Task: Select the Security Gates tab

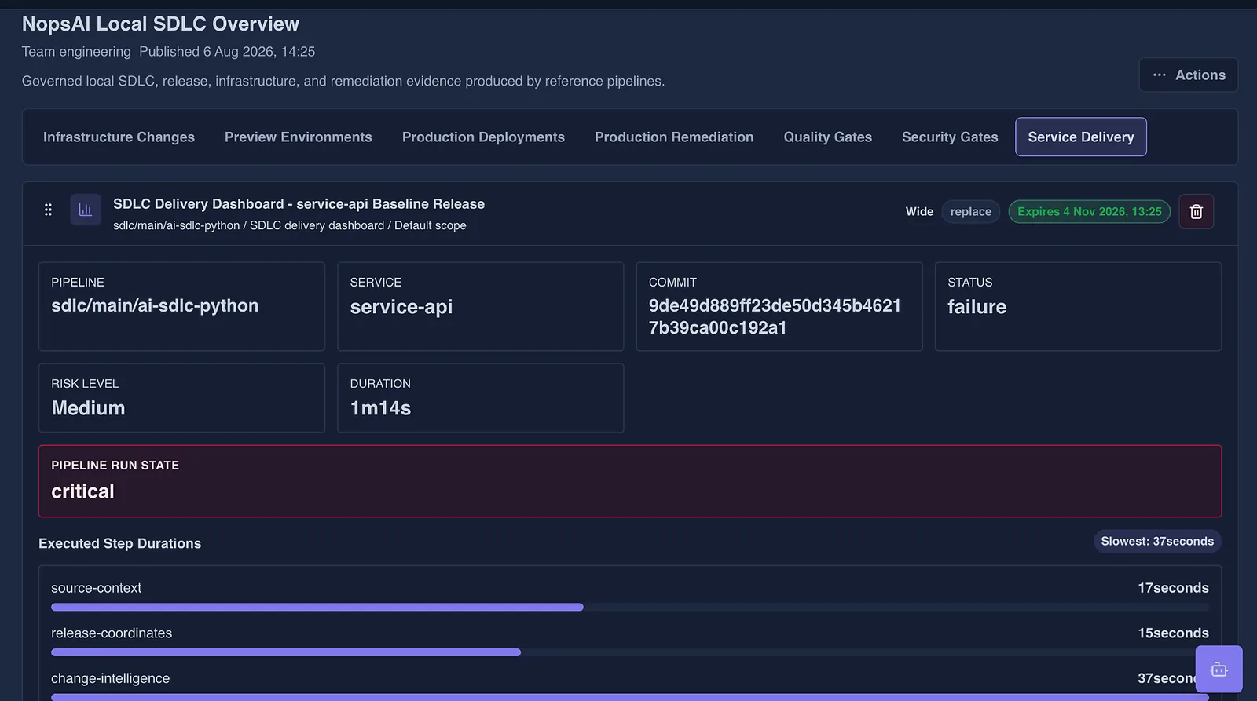Action: click(950, 137)
